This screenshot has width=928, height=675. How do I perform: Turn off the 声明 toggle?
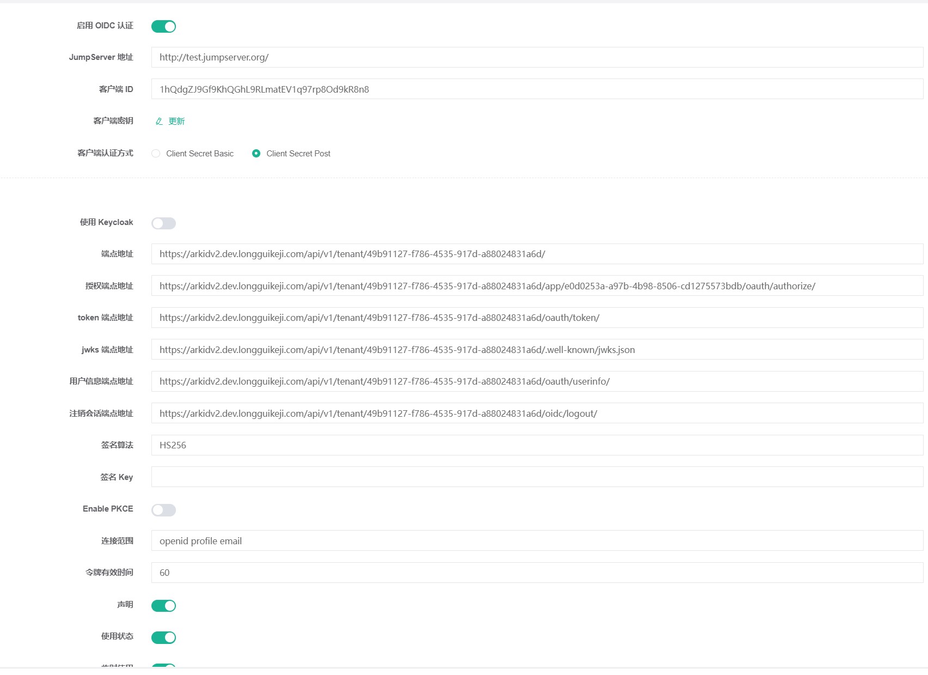[163, 605]
